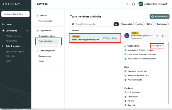
Task: Open Claims settings
Action: point(41,61)
